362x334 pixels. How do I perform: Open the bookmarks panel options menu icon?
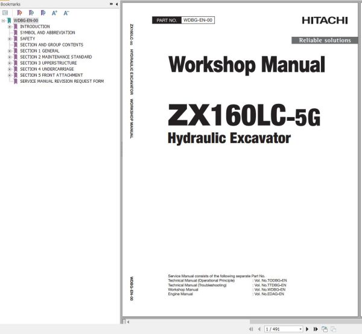point(5,13)
